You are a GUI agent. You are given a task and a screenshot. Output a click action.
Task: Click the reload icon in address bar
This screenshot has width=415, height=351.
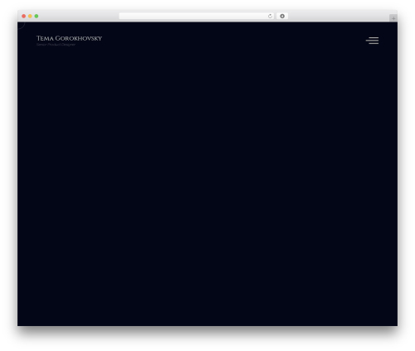[x=270, y=16]
